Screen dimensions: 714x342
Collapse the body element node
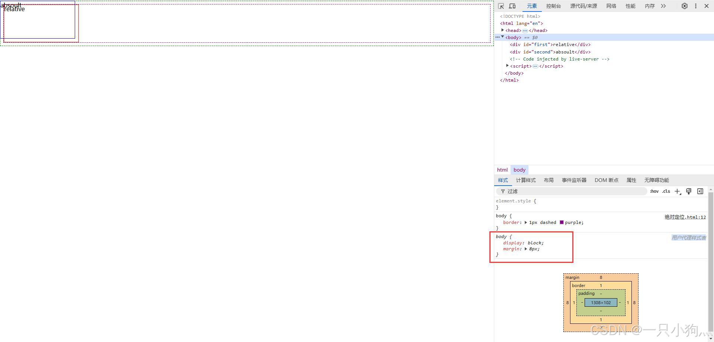pyautogui.click(x=502, y=37)
